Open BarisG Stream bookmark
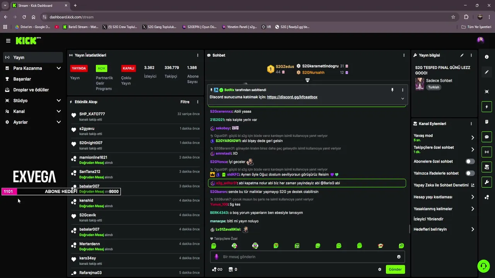495x278 pixels. tap(80, 27)
